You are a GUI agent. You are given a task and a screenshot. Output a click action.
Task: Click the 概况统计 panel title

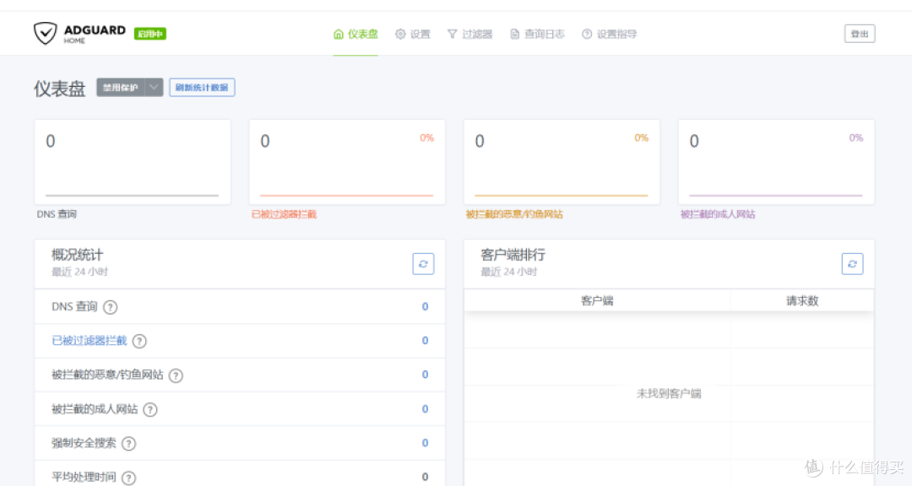pos(77,255)
